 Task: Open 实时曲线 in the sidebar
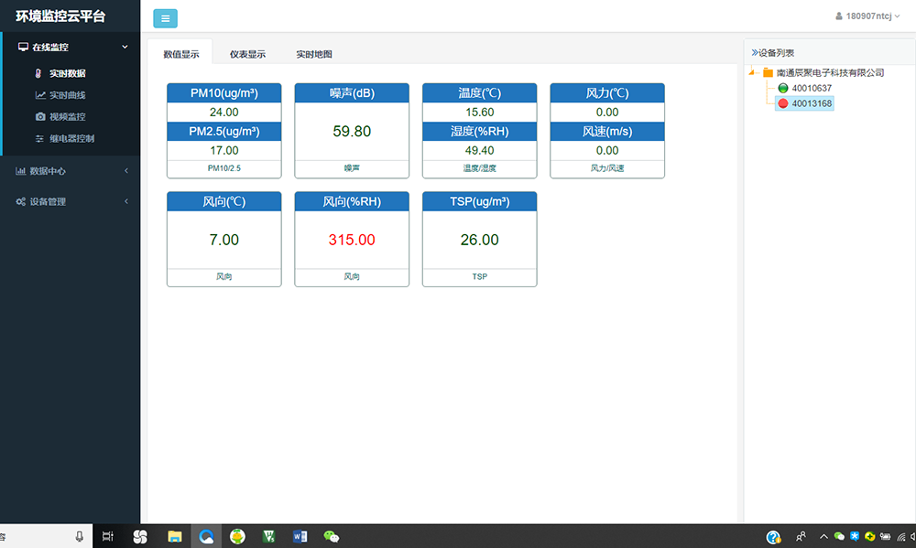(67, 95)
